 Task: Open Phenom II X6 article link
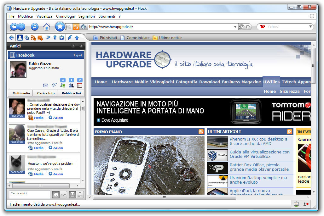point(258,141)
